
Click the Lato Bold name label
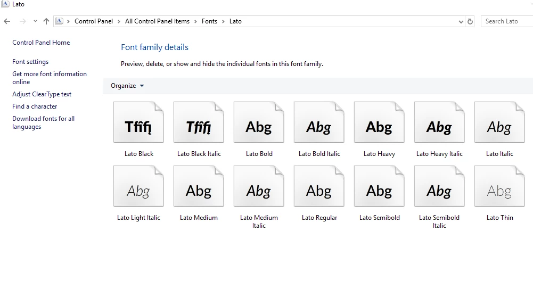coord(259,154)
